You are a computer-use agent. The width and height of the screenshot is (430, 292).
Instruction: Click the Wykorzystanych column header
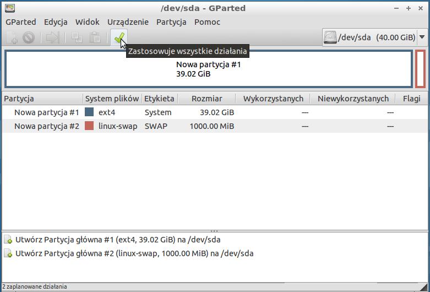273,99
